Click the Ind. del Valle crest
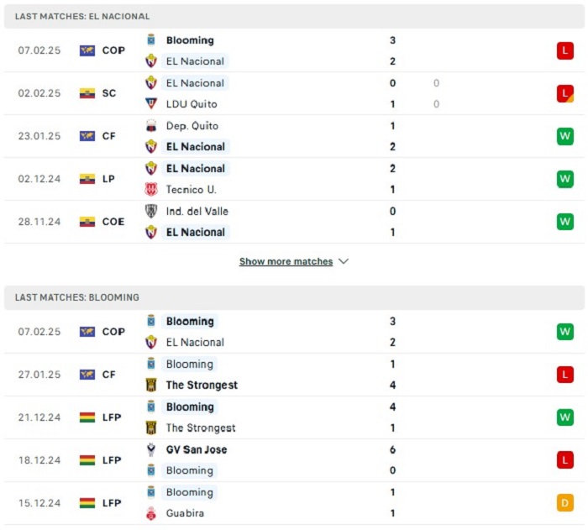 (x=151, y=212)
